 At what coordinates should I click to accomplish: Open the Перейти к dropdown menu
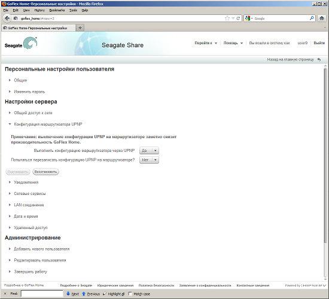tap(206, 43)
